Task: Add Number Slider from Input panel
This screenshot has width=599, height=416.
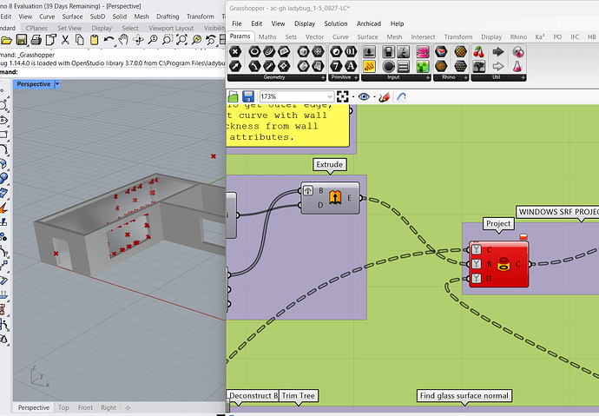Action: click(369, 51)
